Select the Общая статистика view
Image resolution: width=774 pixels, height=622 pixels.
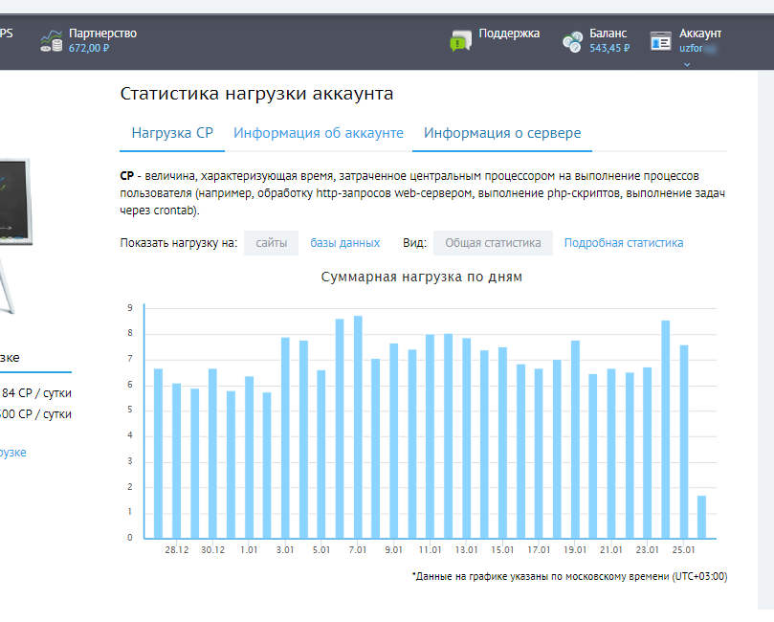pyautogui.click(x=493, y=243)
